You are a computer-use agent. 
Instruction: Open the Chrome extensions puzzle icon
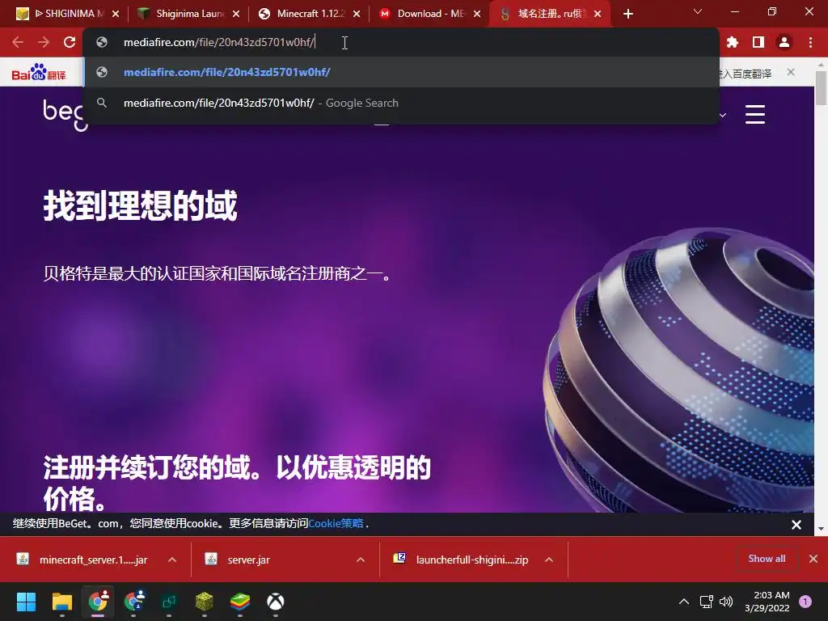pos(732,42)
